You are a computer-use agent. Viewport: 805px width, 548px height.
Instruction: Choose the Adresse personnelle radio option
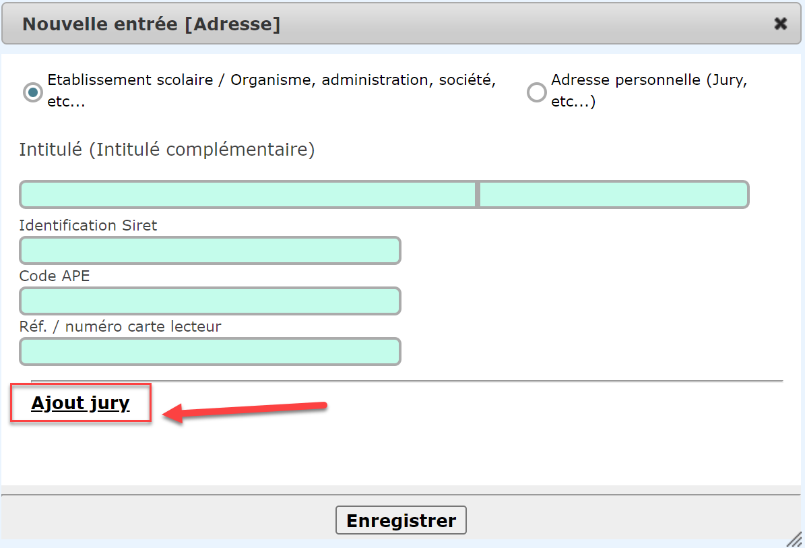(x=536, y=92)
